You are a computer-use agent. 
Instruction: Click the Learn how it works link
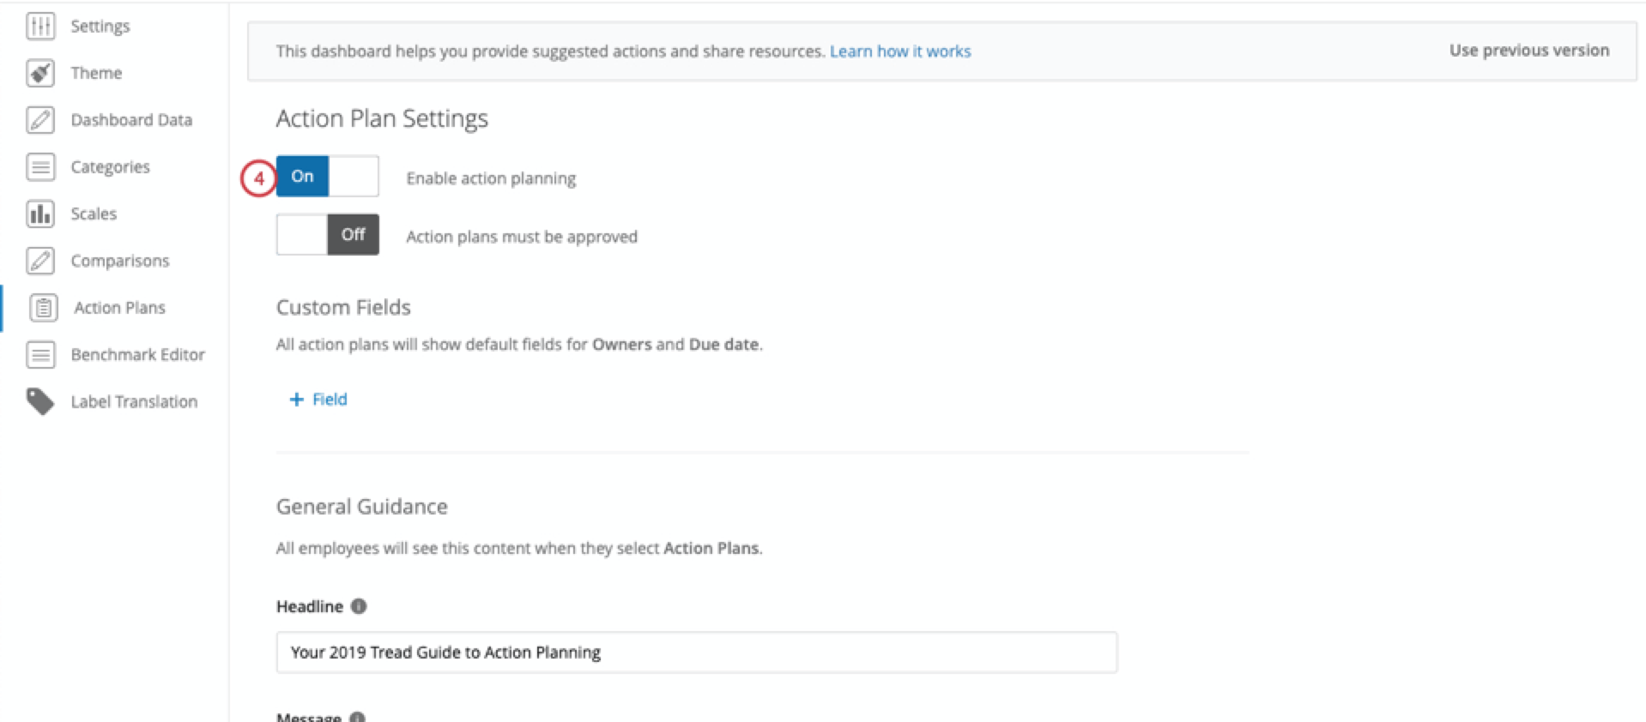point(900,51)
